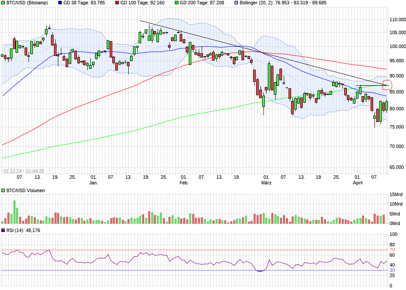Click the red GD 100 Tage legend swatch
406x290 pixels.
click(x=117, y=3)
